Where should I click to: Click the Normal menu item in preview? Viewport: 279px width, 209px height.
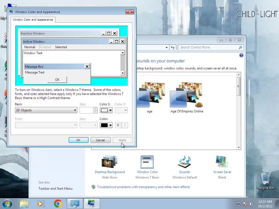[x=30, y=47]
